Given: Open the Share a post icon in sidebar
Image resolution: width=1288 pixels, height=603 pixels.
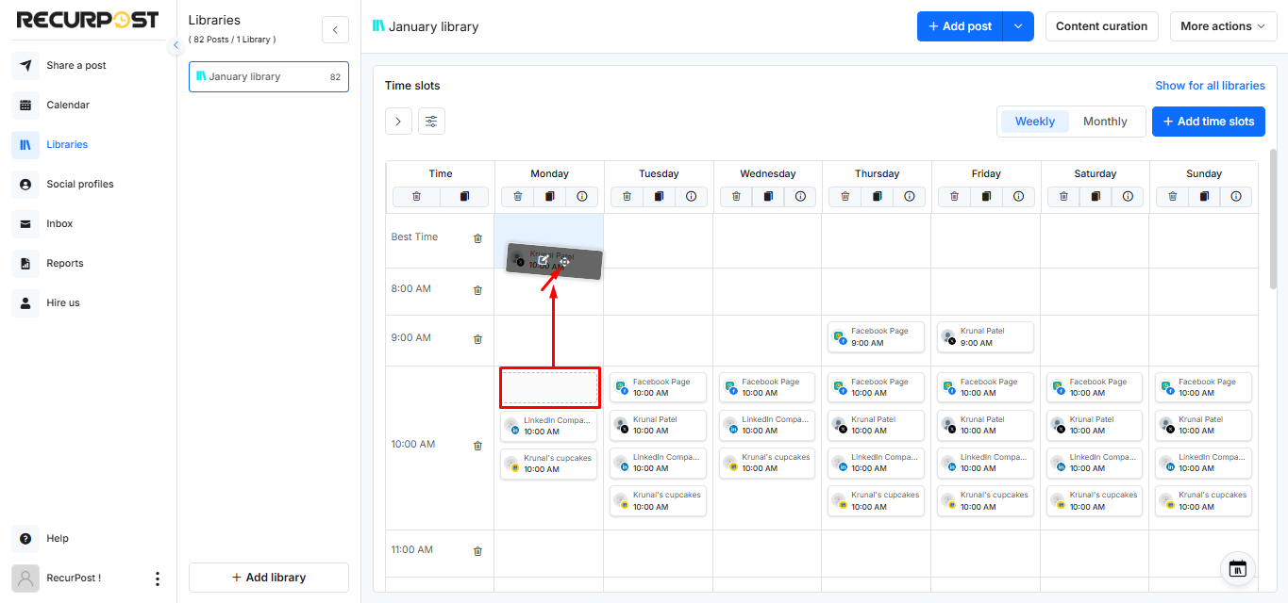Looking at the screenshot, I should [x=26, y=65].
